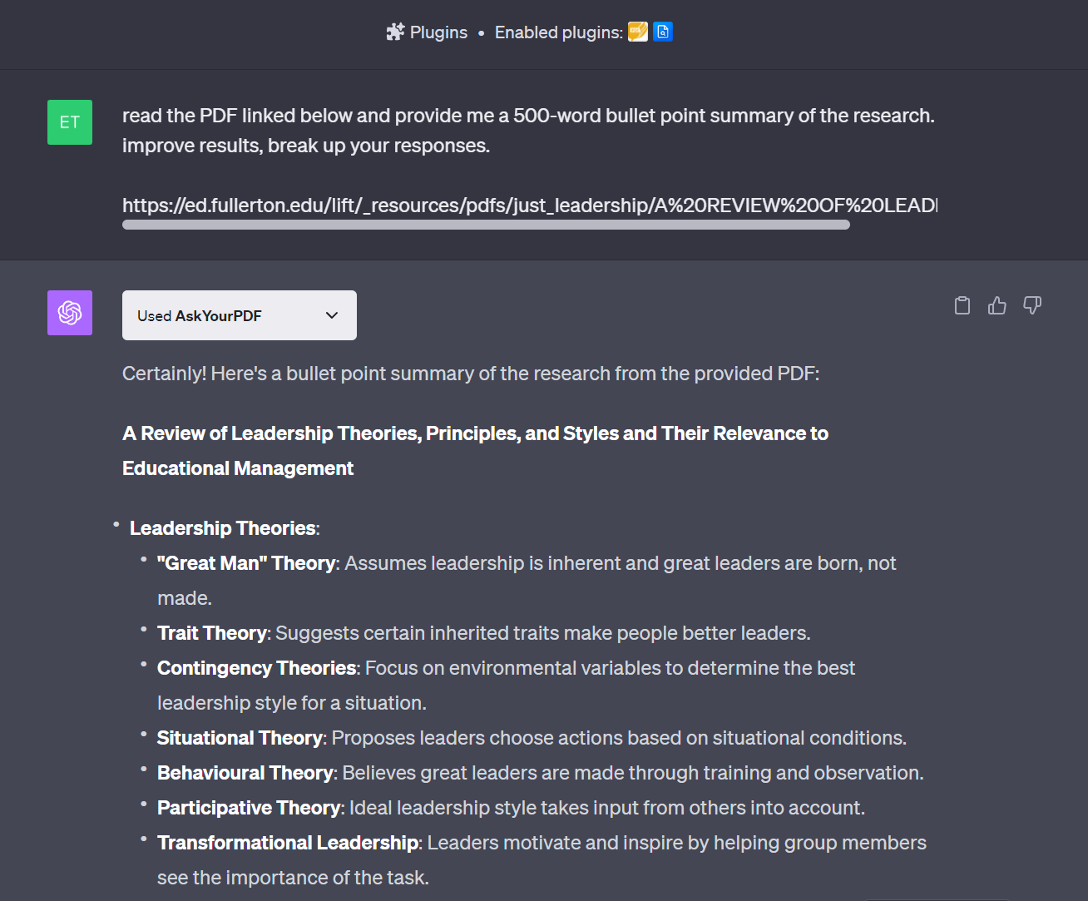Click the "Situational Theory" bullet
The width and height of the screenshot is (1088, 901).
[x=532, y=738]
